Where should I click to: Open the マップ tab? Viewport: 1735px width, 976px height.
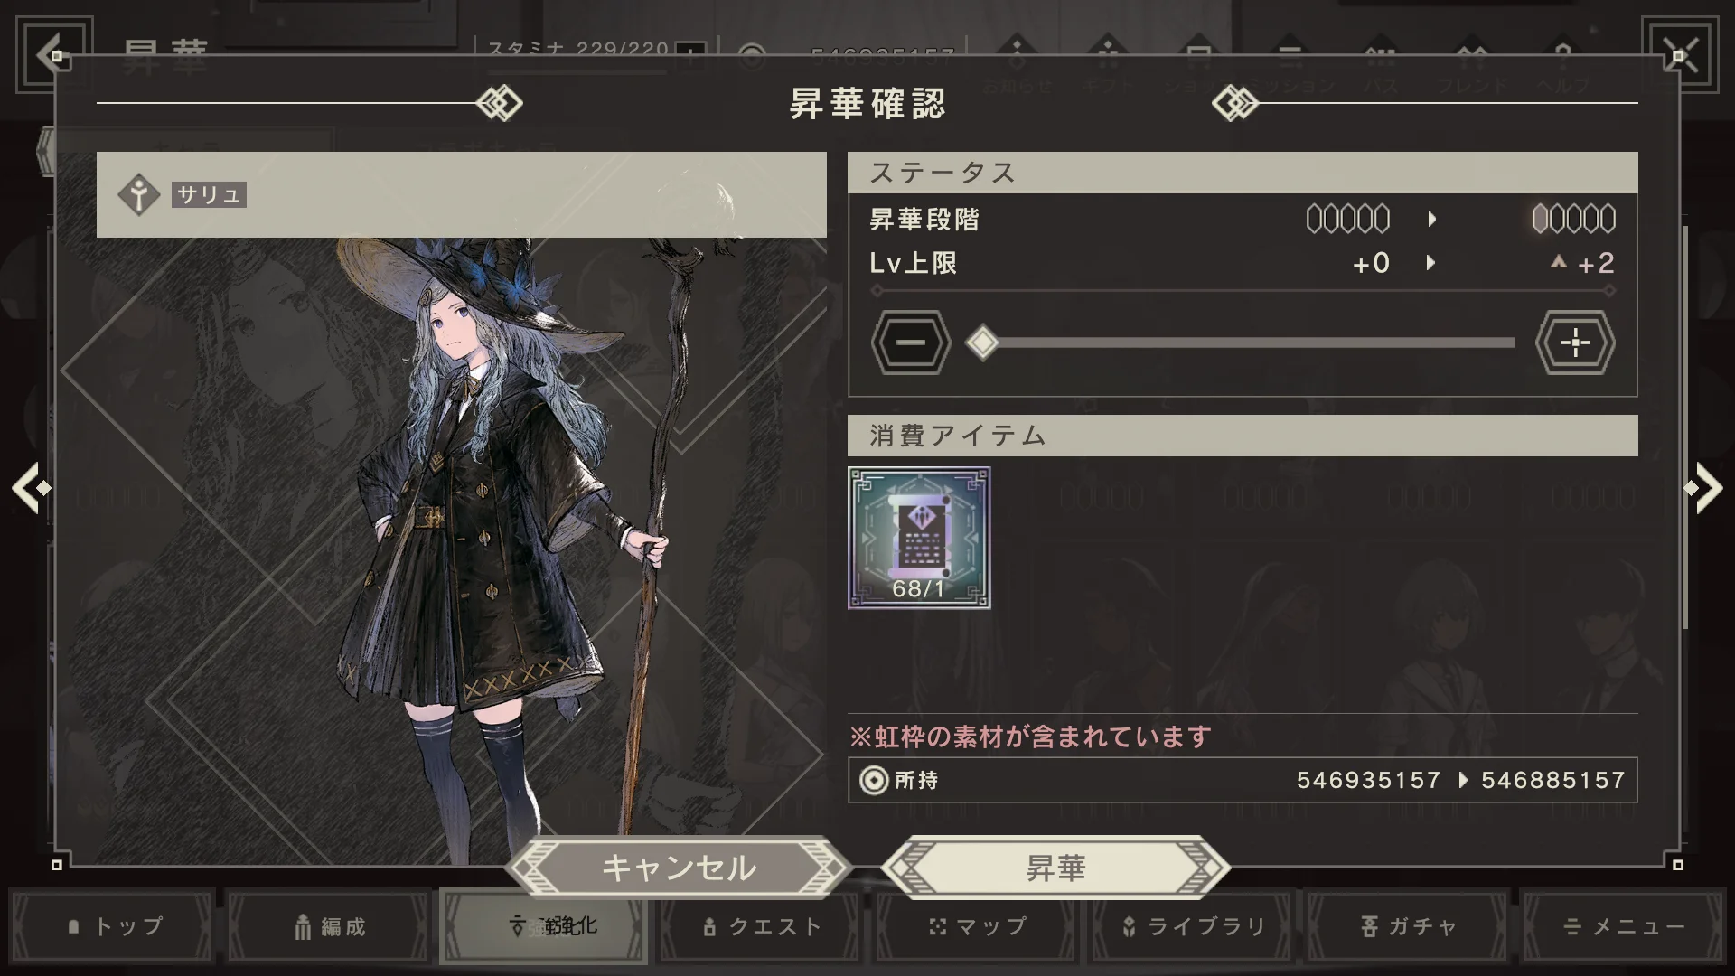click(x=977, y=926)
